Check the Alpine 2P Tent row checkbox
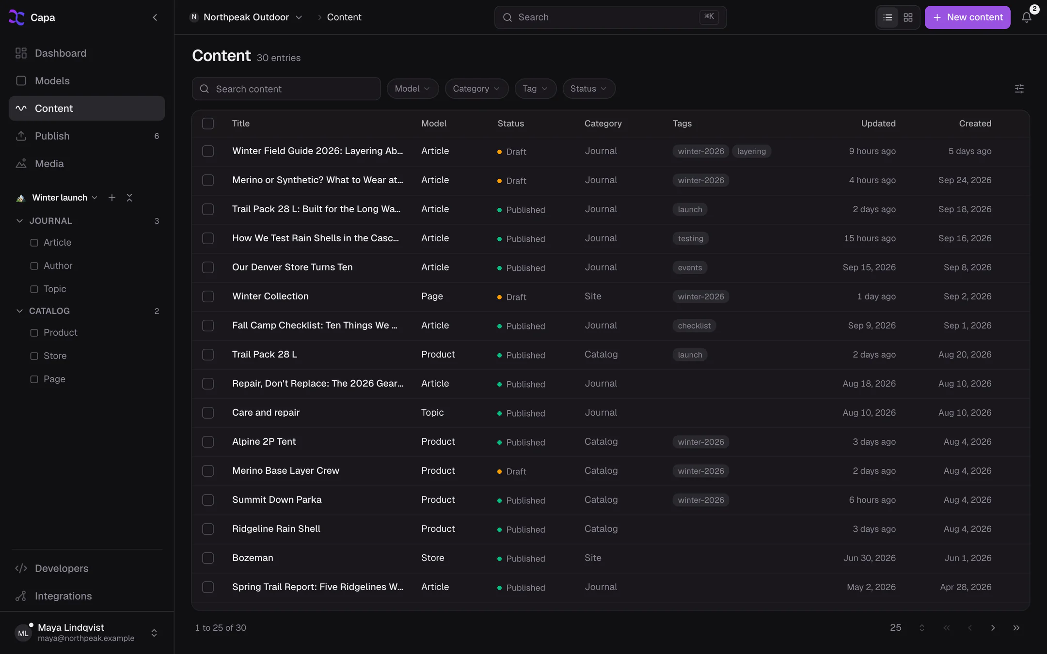This screenshot has width=1047, height=654. point(208,442)
